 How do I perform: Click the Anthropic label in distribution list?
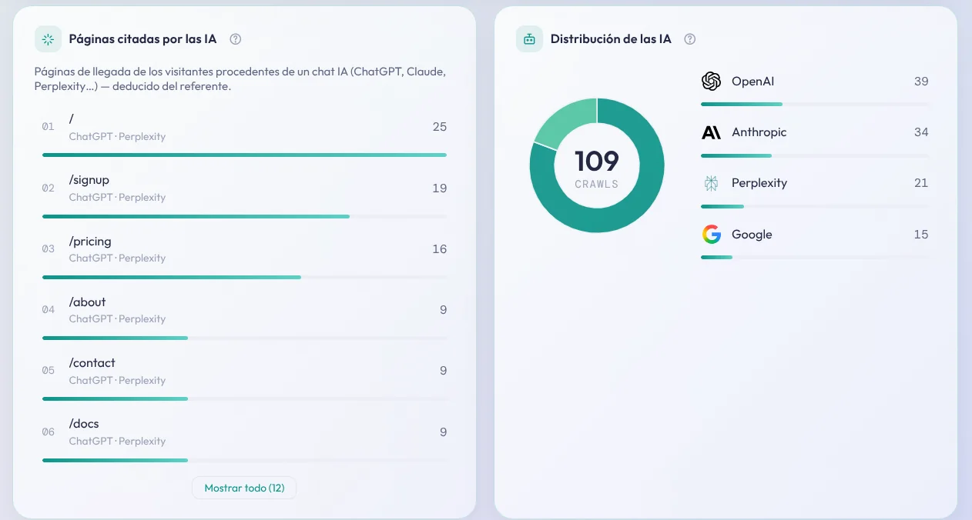click(759, 132)
